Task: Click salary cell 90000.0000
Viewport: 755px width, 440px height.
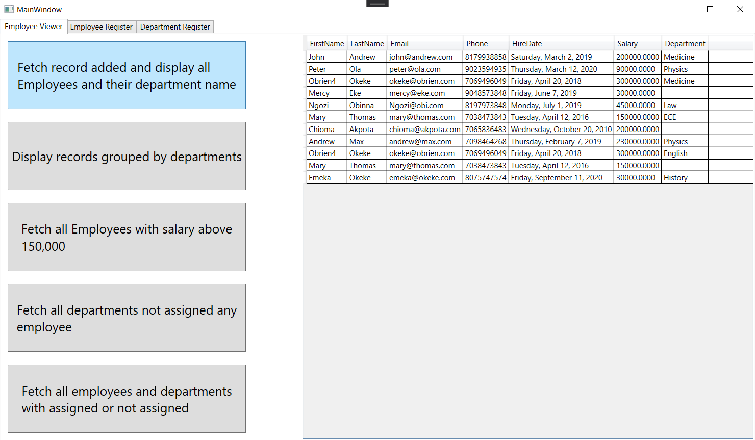Action: coord(638,69)
